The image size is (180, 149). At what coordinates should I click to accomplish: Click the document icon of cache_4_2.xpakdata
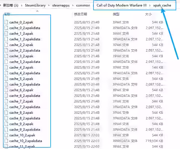(6, 73)
